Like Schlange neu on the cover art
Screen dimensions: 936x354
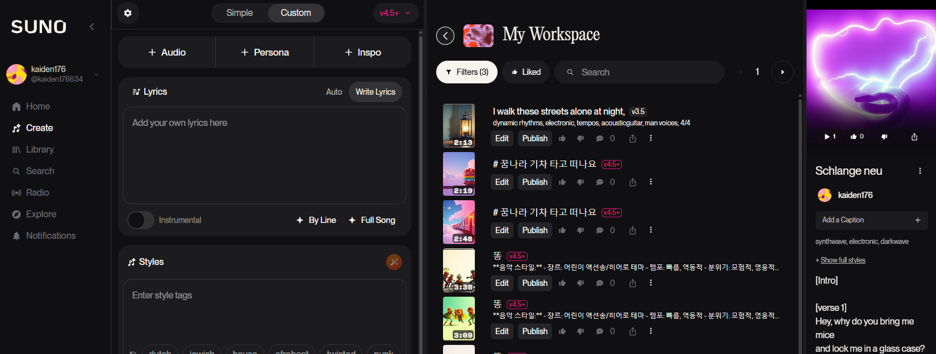coord(857,137)
